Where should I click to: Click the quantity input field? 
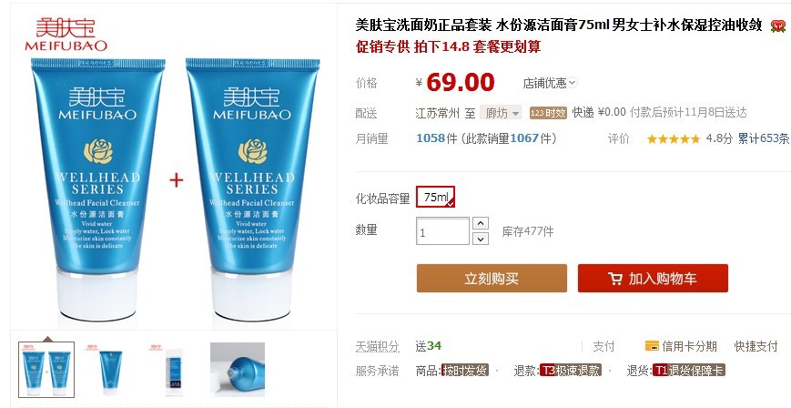tap(443, 231)
